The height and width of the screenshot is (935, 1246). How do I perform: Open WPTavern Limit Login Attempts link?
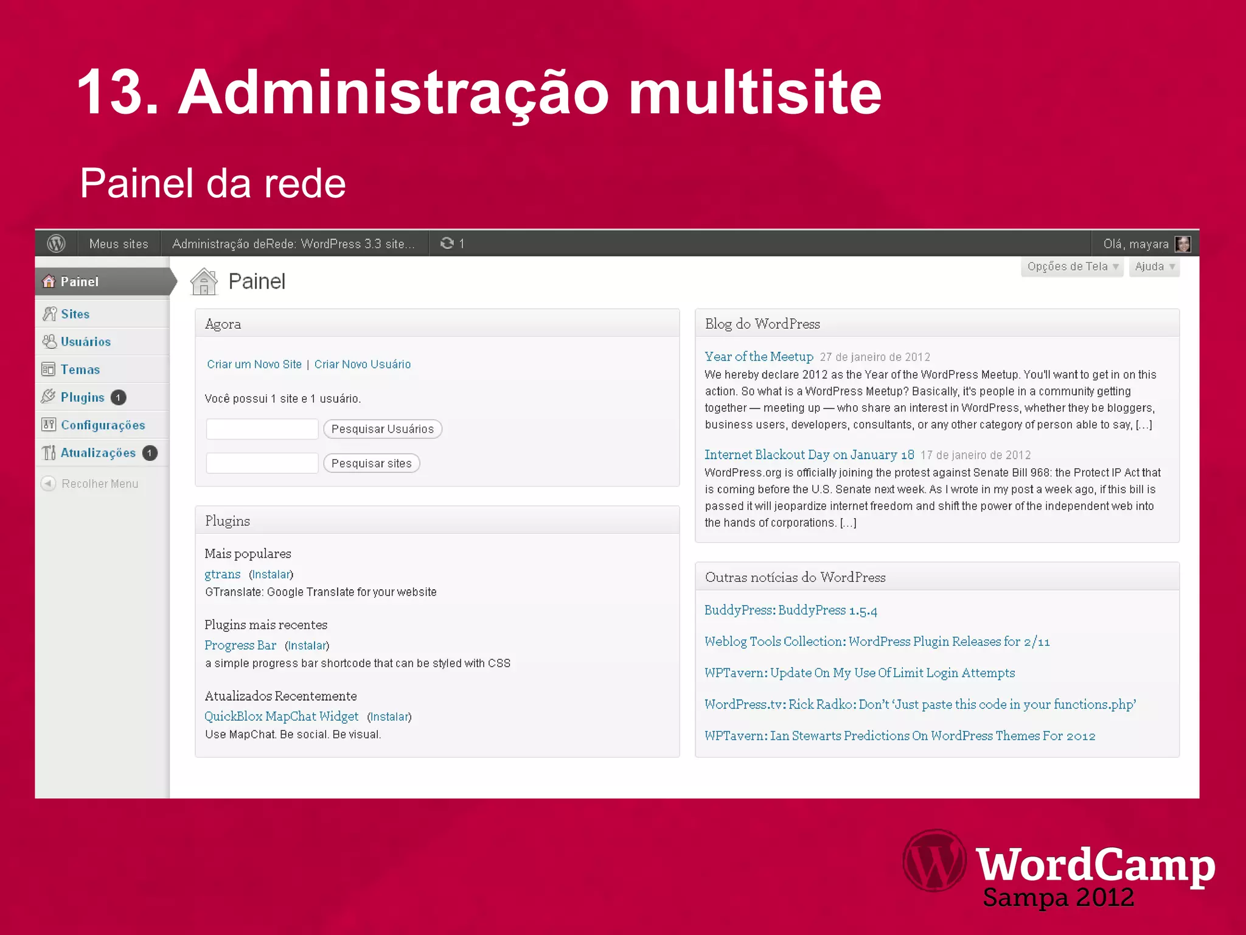860,673
